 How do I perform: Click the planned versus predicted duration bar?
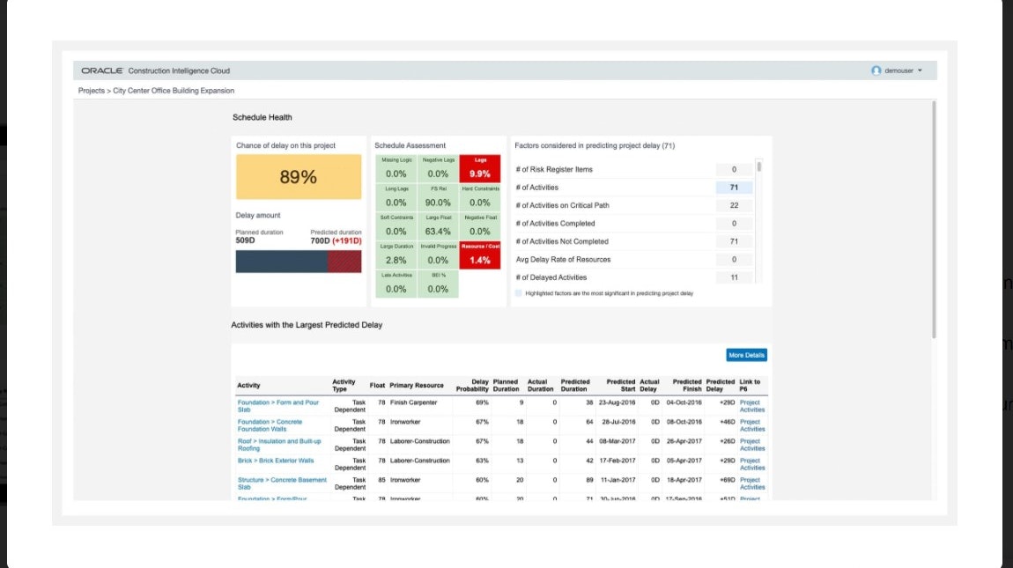coord(299,260)
